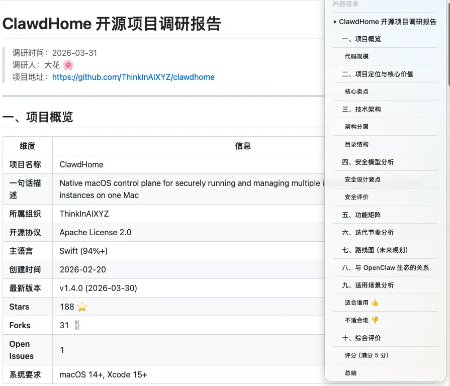Image resolution: width=450 pixels, height=386 pixels.
Task: Click the 内容目录 panel heading
Action: 345,4
